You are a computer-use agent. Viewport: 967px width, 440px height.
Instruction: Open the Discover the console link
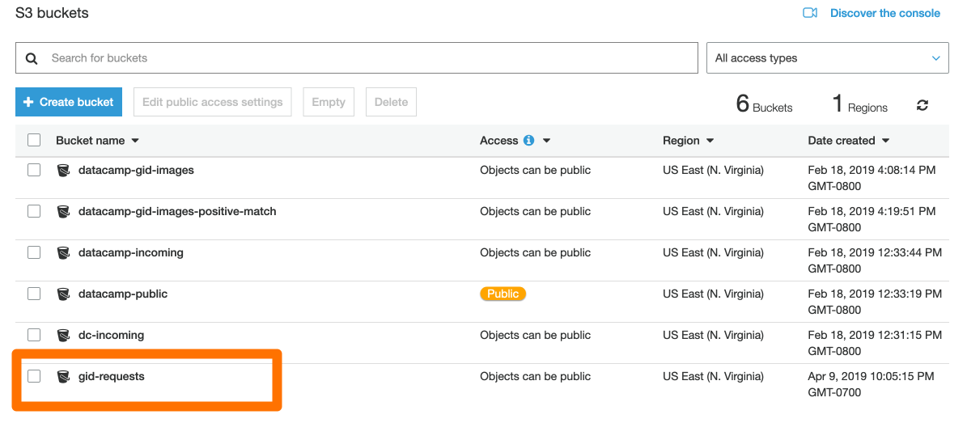885,13
